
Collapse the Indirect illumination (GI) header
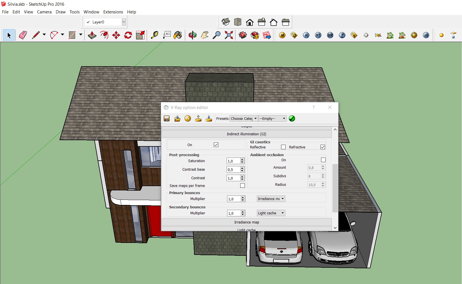247,134
